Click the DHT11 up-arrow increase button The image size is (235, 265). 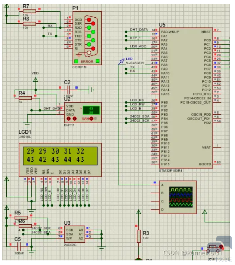tap(74, 119)
